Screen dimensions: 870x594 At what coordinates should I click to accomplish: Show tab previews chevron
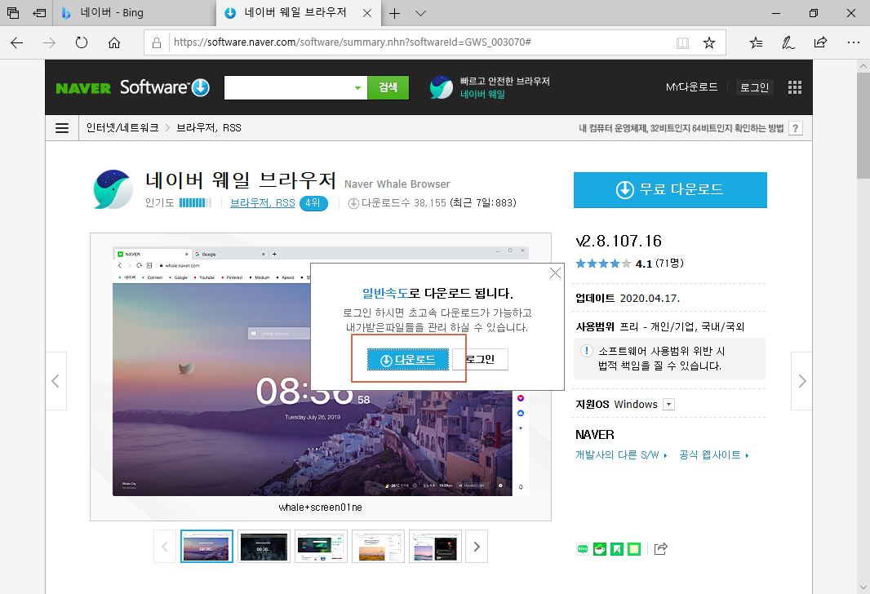420,13
